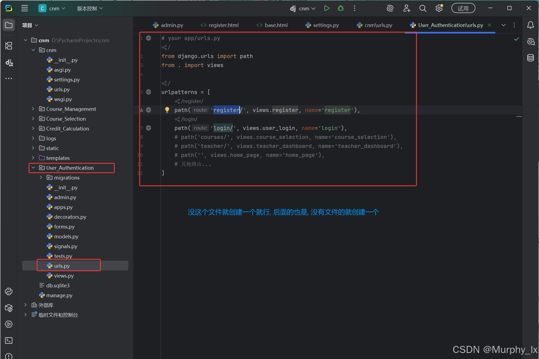
Task: Open views.py in the project tree
Action: [64, 276]
